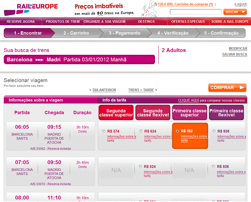Click the Segunda classe flexível header
This screenshot has width=251, height=202.
tap(153, 113)
